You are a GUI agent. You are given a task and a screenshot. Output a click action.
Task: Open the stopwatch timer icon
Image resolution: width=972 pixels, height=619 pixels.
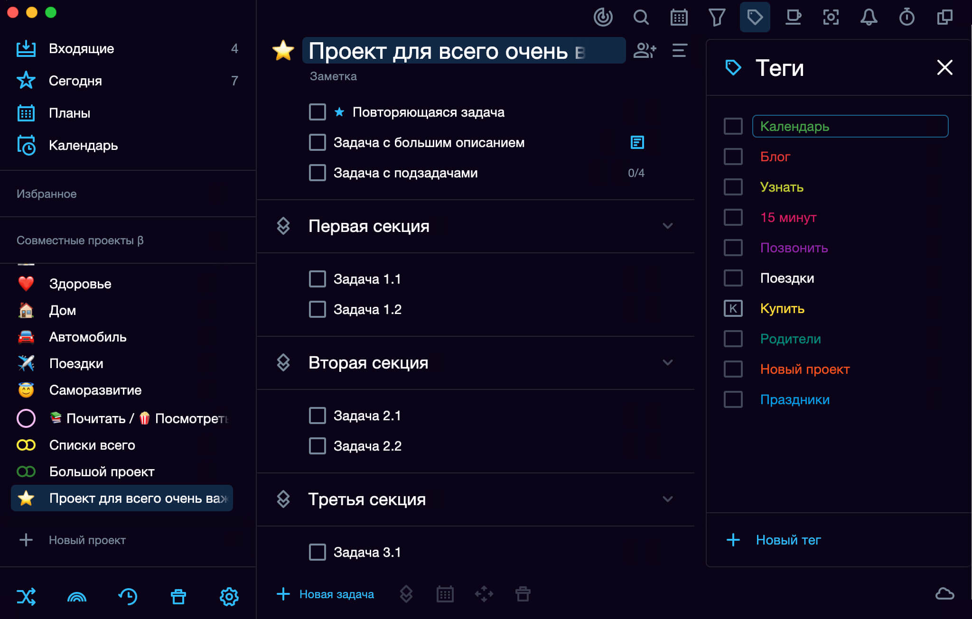[907, 18]
